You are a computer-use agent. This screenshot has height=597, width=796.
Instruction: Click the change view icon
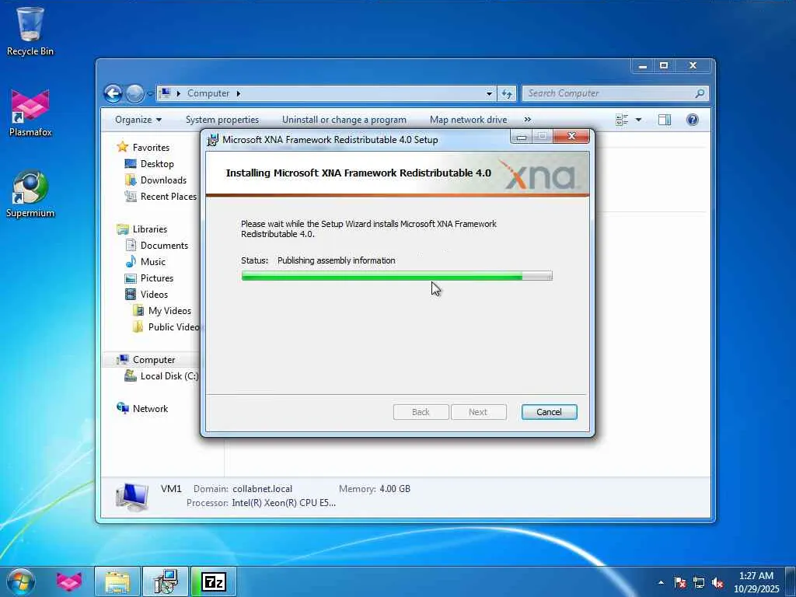pyautogui.click(x=622, y=120)
